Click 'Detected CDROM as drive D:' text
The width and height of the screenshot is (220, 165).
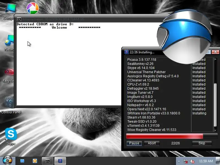click(45, 24)
